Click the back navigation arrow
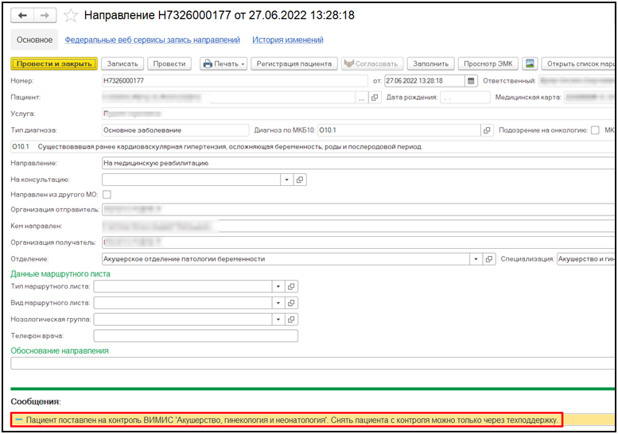 (22, 15)
